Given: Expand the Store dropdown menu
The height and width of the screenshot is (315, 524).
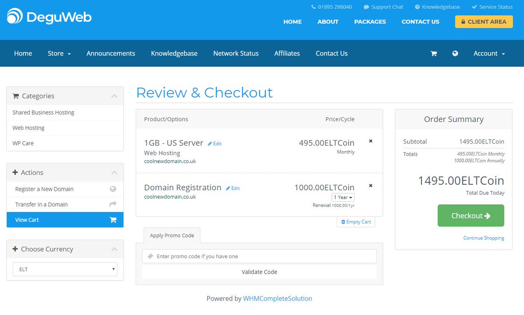Looking at the screenshot, I should (x=59, y=53).
